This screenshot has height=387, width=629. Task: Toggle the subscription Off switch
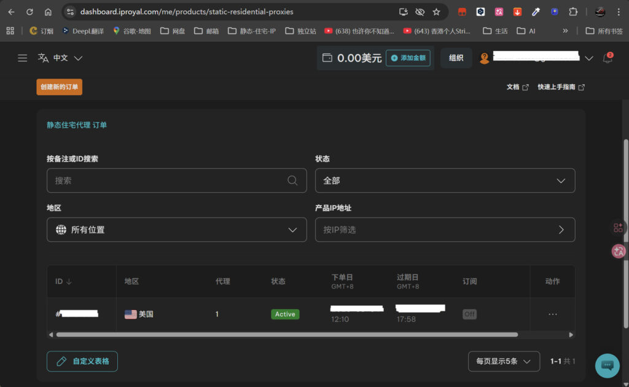click(469, 315)
